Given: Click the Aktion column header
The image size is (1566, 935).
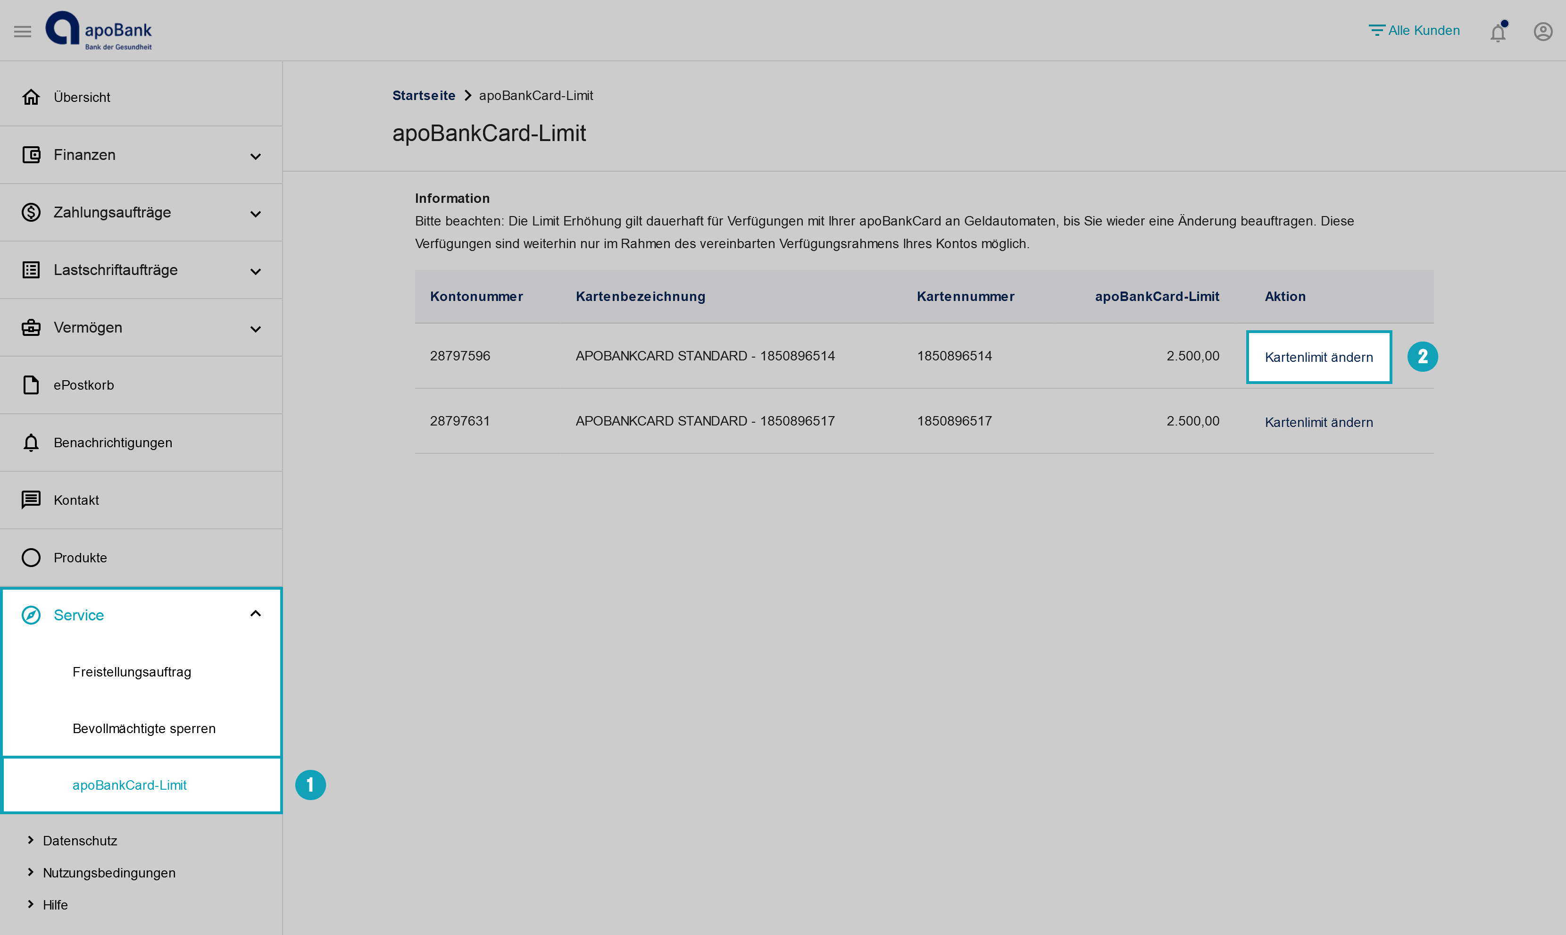Looking at the screenshot, I should coord(1285,297).
